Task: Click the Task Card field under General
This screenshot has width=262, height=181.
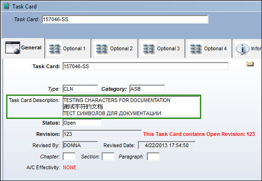Action: point(145,66)
